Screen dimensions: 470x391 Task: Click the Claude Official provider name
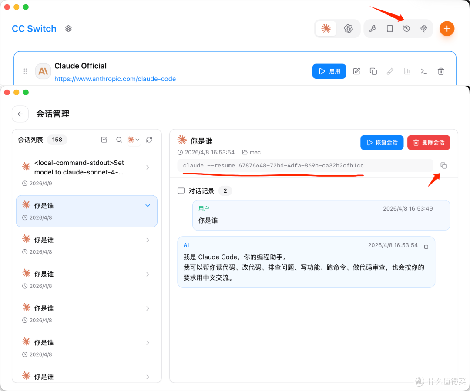point(81,66)
